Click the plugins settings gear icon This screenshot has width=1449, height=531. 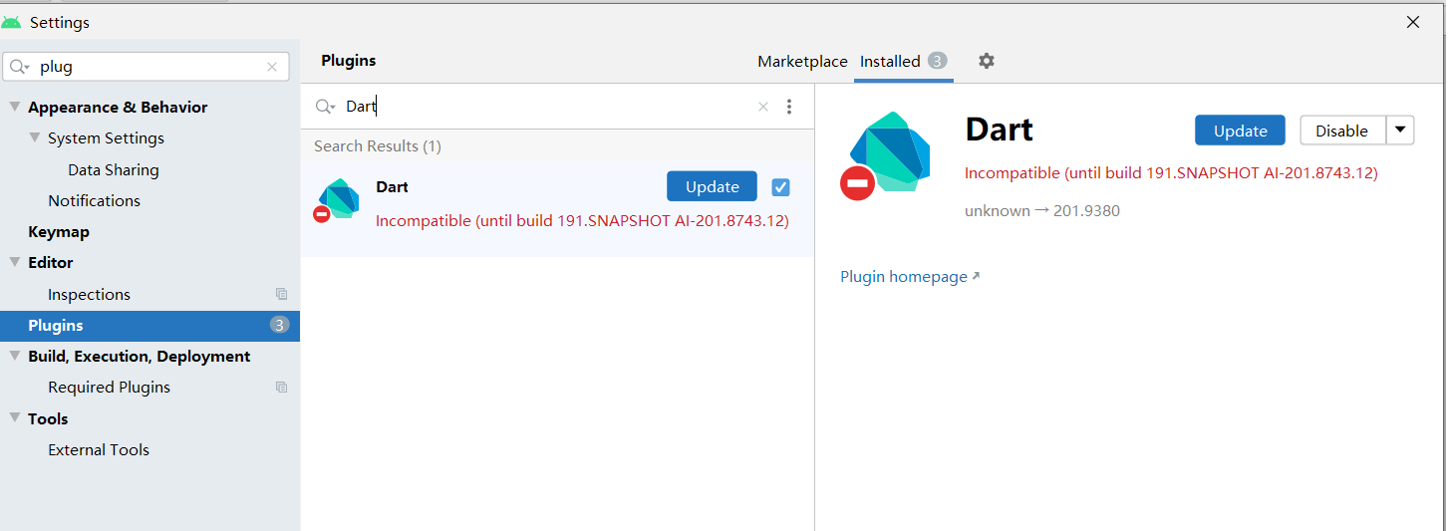986,61
